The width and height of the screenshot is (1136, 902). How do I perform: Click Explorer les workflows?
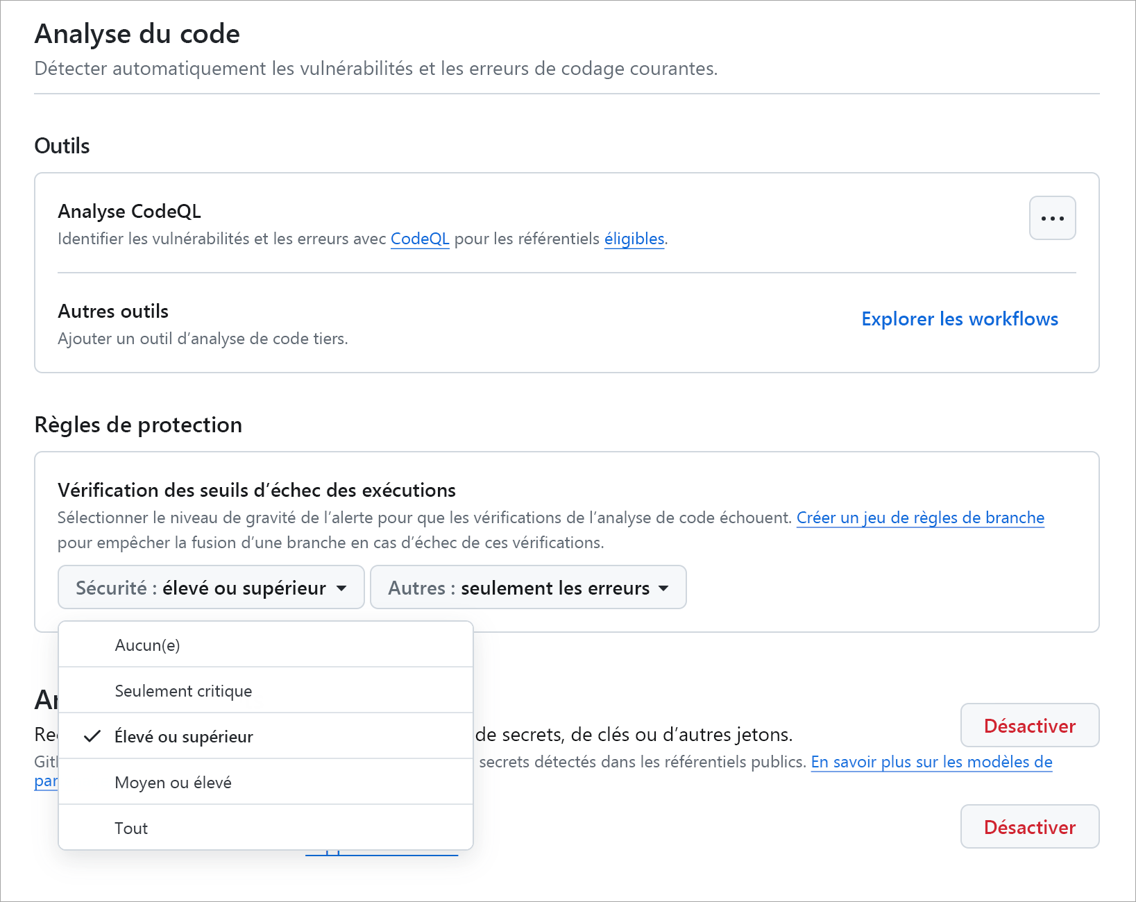click(x=959, y=319)
